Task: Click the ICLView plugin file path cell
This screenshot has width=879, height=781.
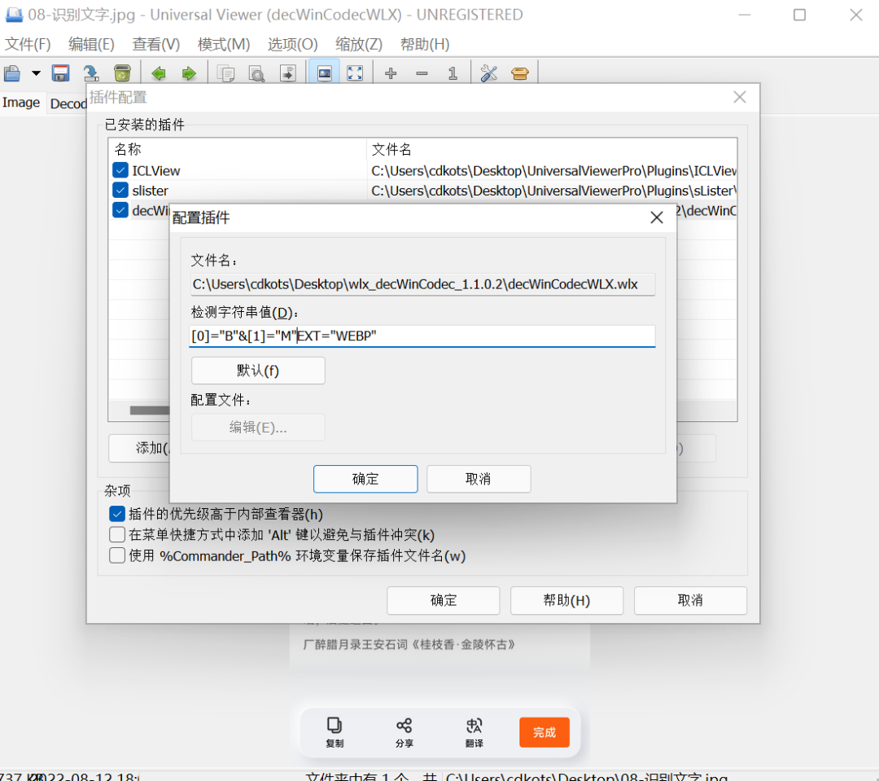Action: click(x=553, y=170)
